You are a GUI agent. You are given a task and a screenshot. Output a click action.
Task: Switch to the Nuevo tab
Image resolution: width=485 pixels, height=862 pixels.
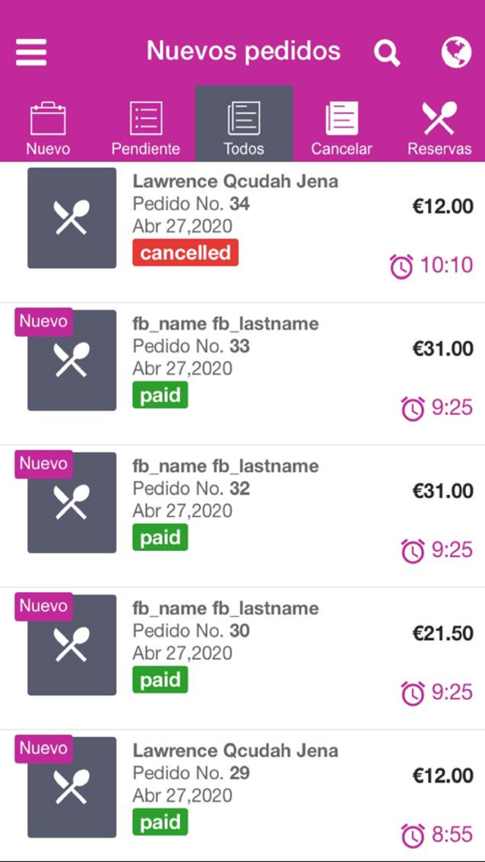pyautogui.click(x=48, y=127)
